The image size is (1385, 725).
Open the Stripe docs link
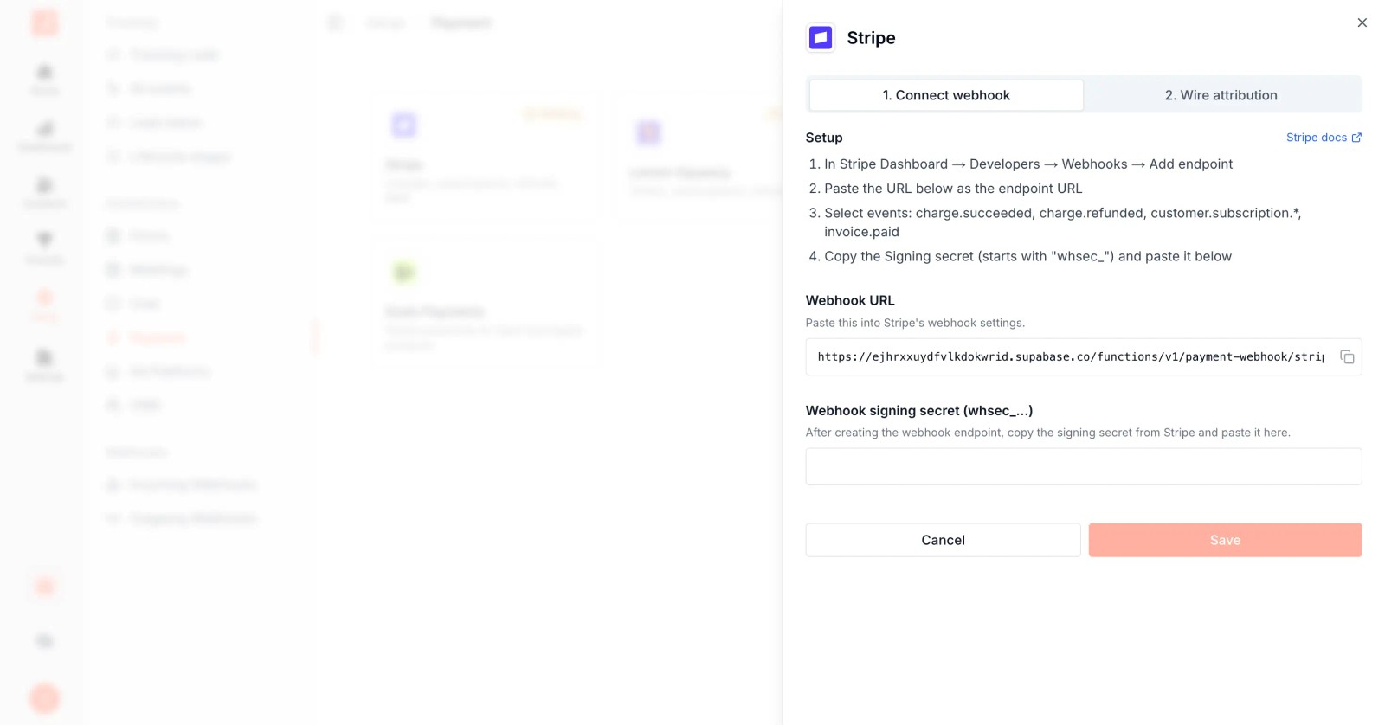pos(1324,138)
